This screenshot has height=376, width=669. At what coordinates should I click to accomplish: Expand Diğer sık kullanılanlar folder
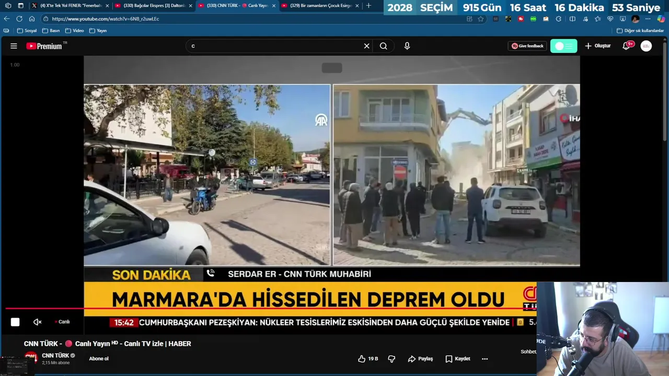click(x=640, y=31)
